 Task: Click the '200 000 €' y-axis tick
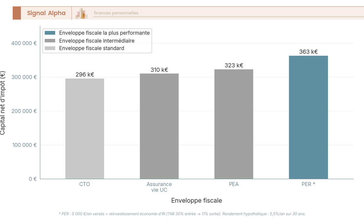(x=24, y=111)
